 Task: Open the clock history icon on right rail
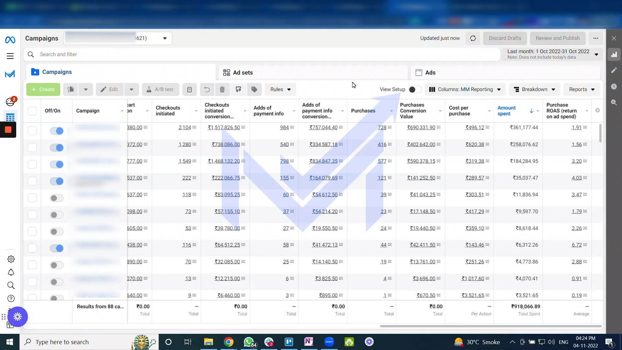click(614, 87)
